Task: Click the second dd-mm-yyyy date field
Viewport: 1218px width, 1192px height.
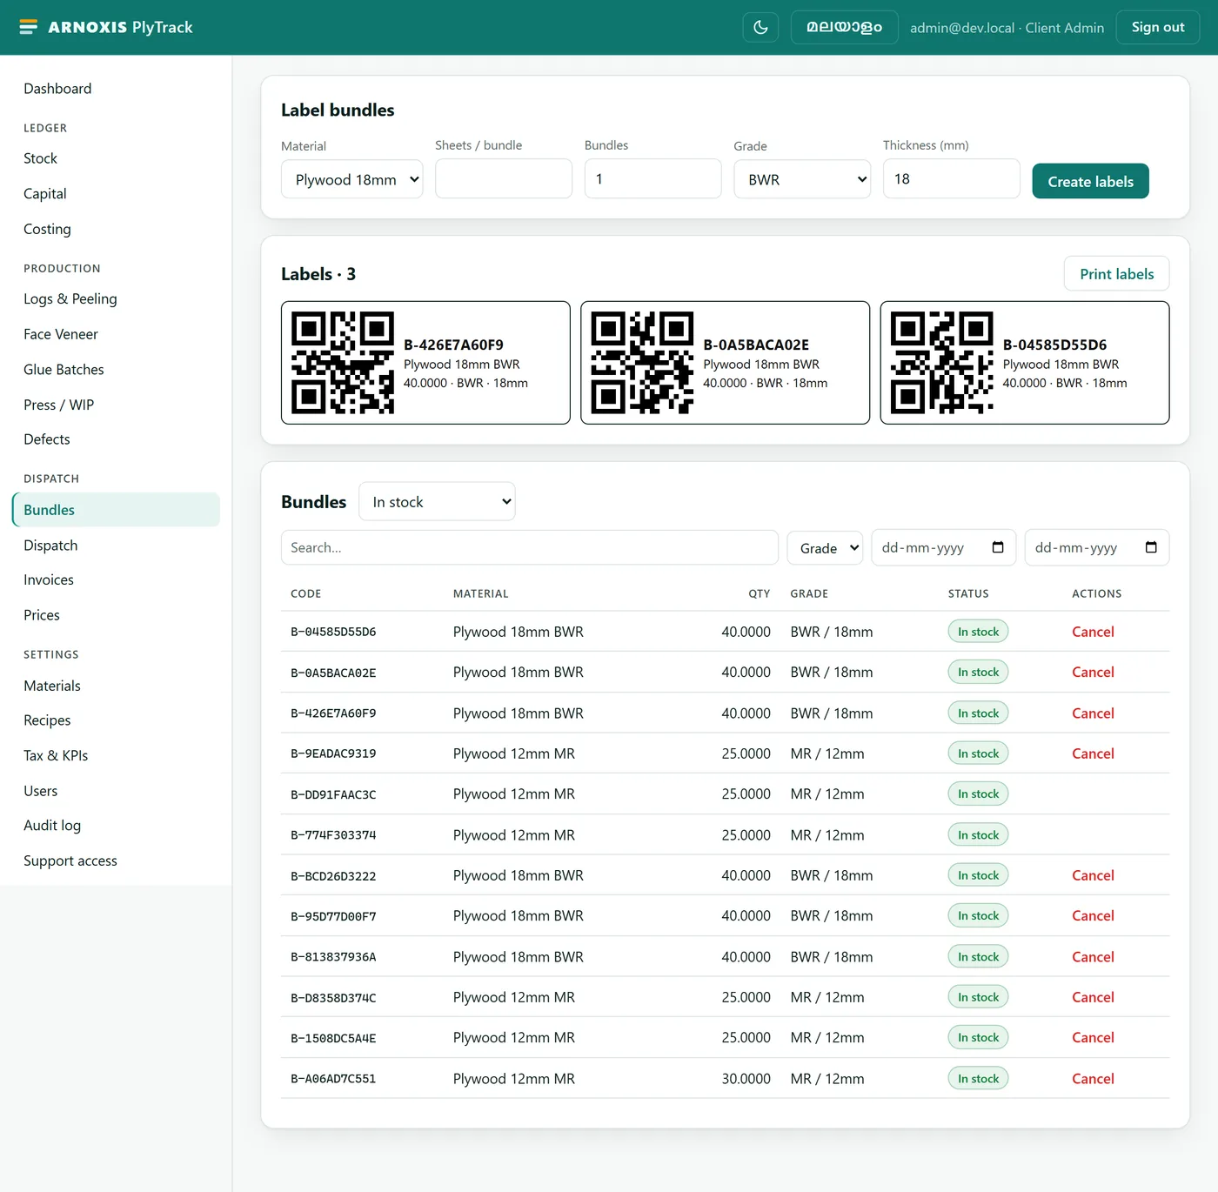Action: pyautogui.click(x=1096, y=547)
